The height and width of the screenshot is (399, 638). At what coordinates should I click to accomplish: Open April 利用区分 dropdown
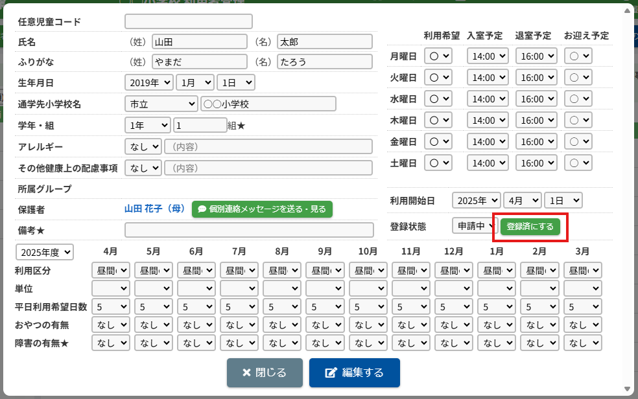(x=111, y=270)
